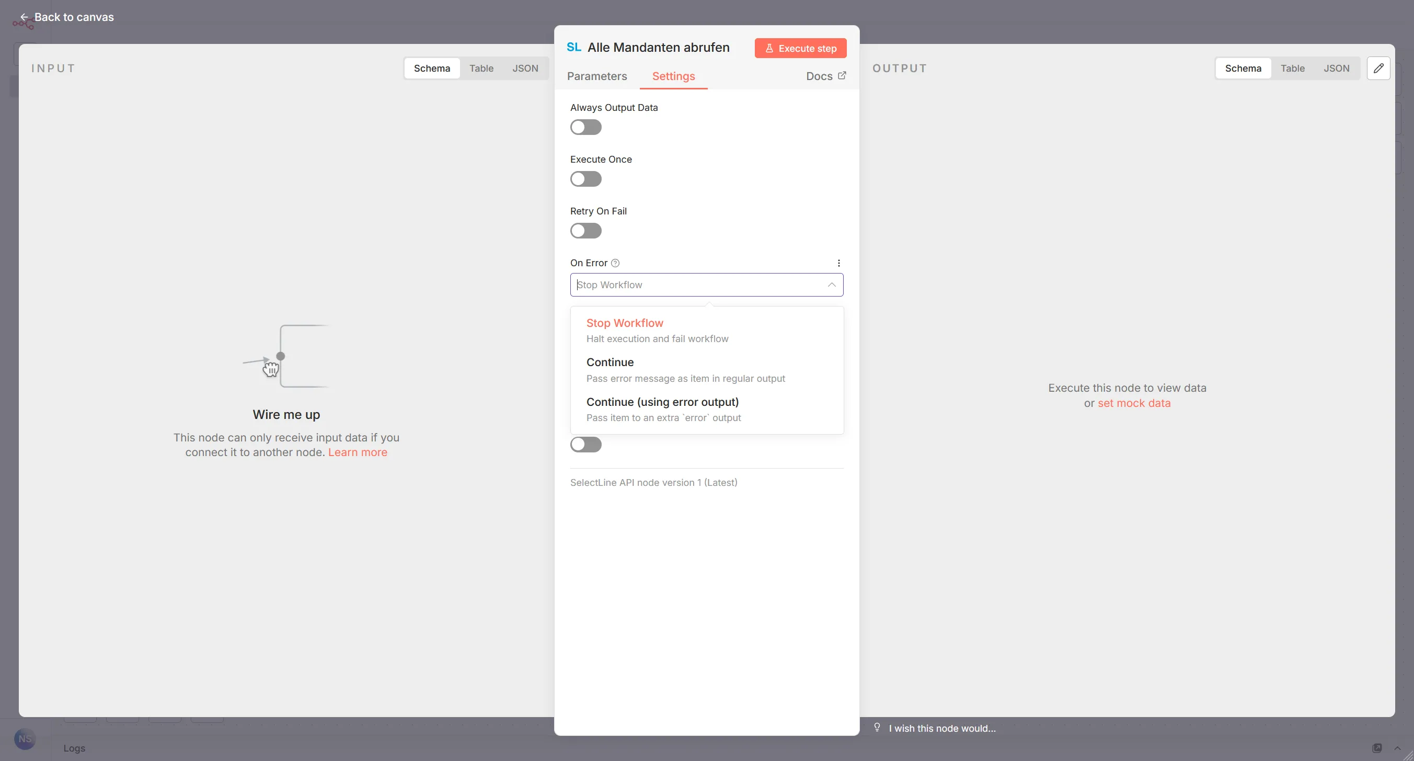This screenshot has height=761, width=1414.
Task: Collapse the On Error dropdown chevron
Action: tap(832, 285)
